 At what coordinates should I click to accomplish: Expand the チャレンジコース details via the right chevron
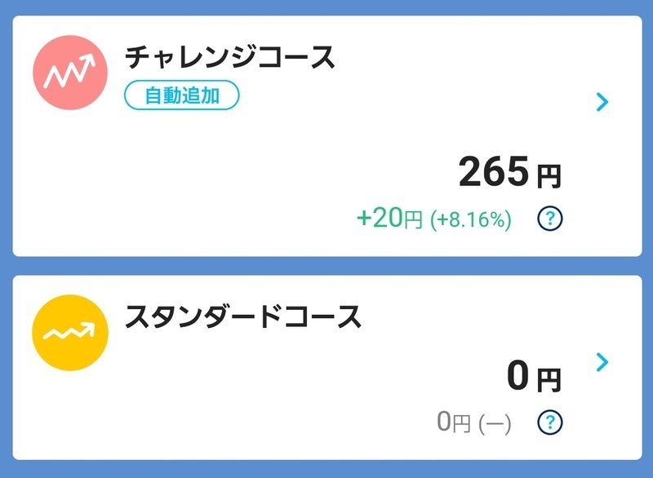(602, 101)
